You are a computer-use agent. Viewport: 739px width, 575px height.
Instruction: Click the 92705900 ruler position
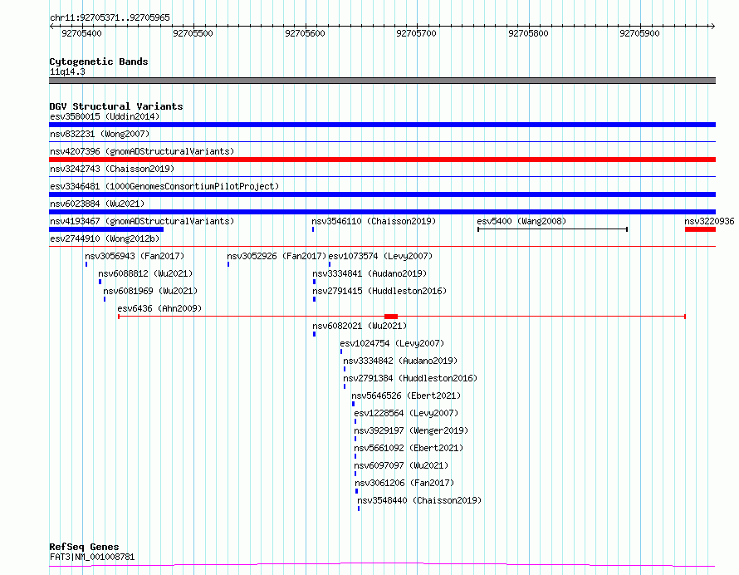pos(639,33)
